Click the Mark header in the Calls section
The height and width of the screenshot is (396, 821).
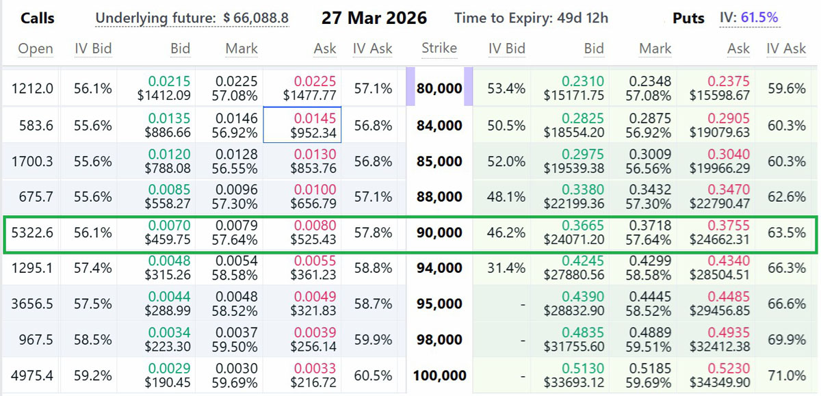click(x=241, y=49)
